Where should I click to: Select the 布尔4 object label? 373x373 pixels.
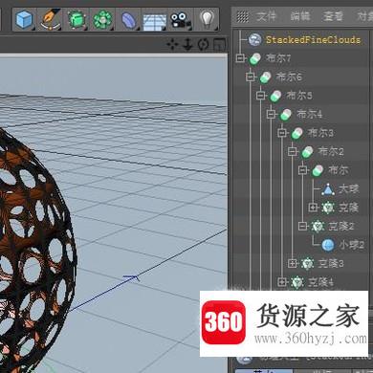coord(310,114)
